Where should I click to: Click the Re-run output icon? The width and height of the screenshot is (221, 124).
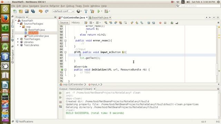60,93
